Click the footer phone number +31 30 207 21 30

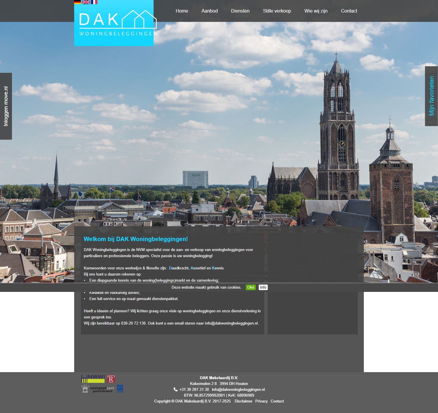click(194, 389)
